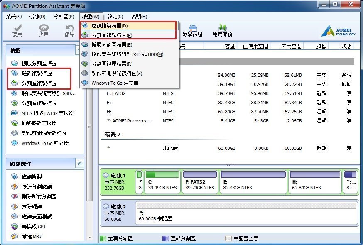Click the 轉換成 GPT icon
Viewport: 363px width, 245px height.
point(15,226)
